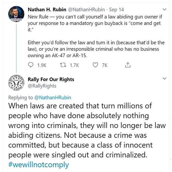This screenshot has width=172, height=172.
Task: Click the reply icon under Nathan's tweet
Action: 31,65
